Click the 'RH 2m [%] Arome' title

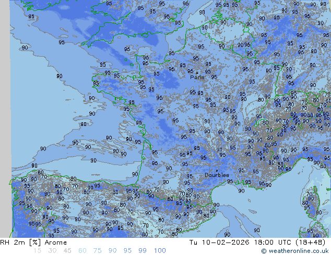(x=33, y=243)
